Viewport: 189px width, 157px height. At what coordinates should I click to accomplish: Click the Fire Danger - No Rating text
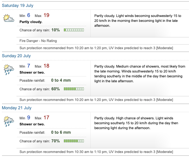pos(38,41)
